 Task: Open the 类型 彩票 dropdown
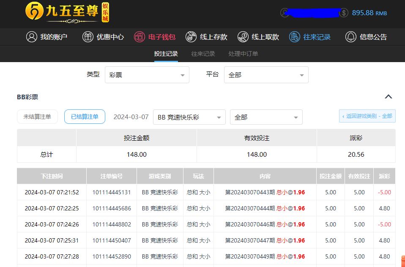coord(147,75)
